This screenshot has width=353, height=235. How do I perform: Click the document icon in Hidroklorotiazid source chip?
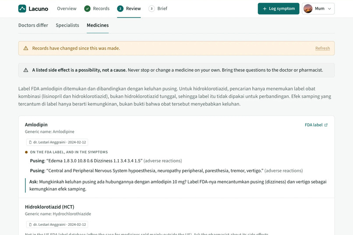click(30, 224)
